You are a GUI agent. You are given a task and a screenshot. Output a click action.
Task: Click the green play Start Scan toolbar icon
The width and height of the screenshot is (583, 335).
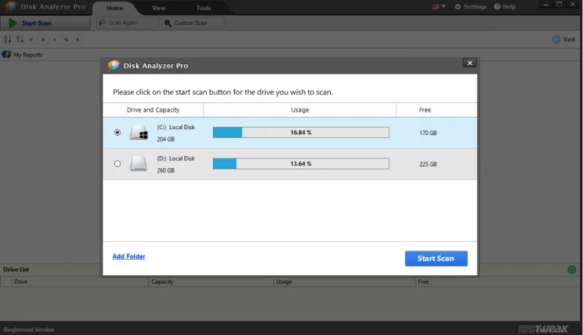tap(12, 23)
